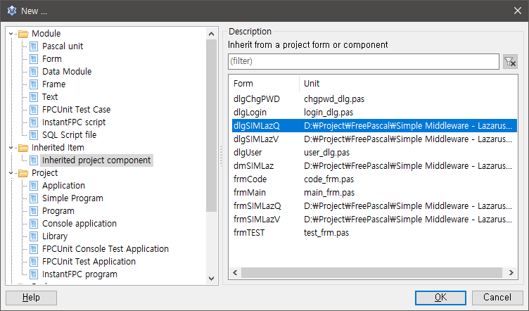Open Help for this dialog

[x=31, y=297]
